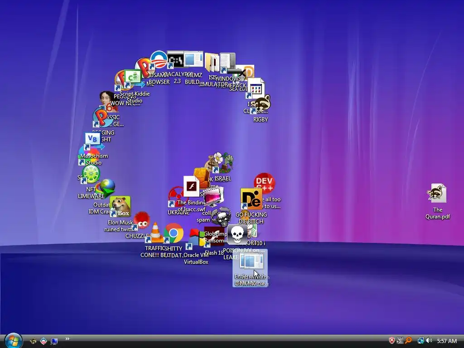Select the yellow De icon
This screenshot has width=464, height=348.
point(251,199)
